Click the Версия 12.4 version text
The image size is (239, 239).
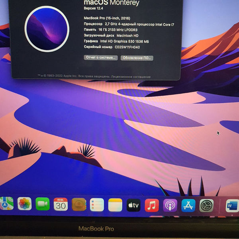tap(94, 8)
